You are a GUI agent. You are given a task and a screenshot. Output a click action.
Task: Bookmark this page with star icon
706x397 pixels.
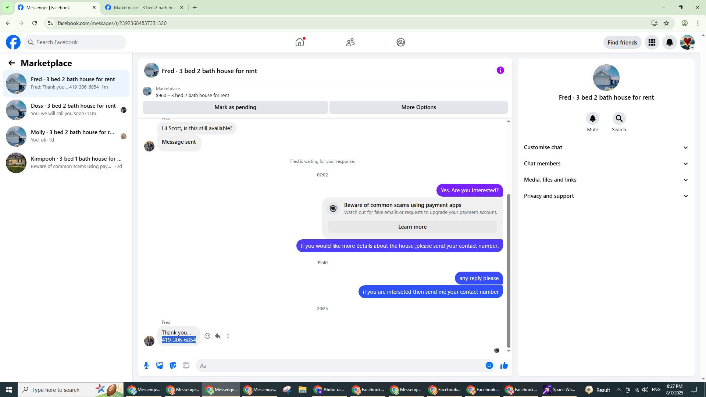click(666, 23)
